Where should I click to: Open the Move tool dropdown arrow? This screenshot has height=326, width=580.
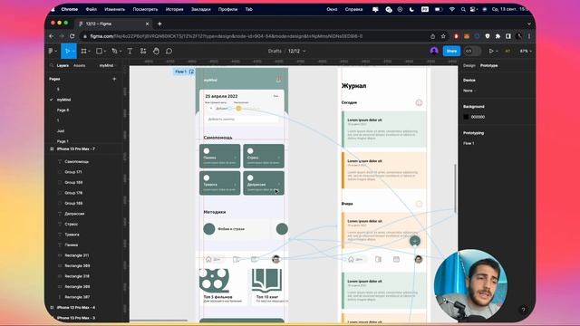(73, 52)
